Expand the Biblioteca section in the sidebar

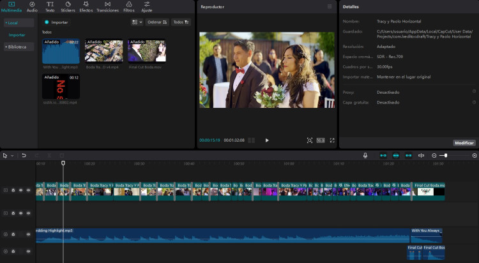(x=19, y=47)
